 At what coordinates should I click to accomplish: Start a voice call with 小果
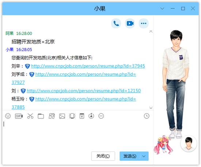pos(116,23)
